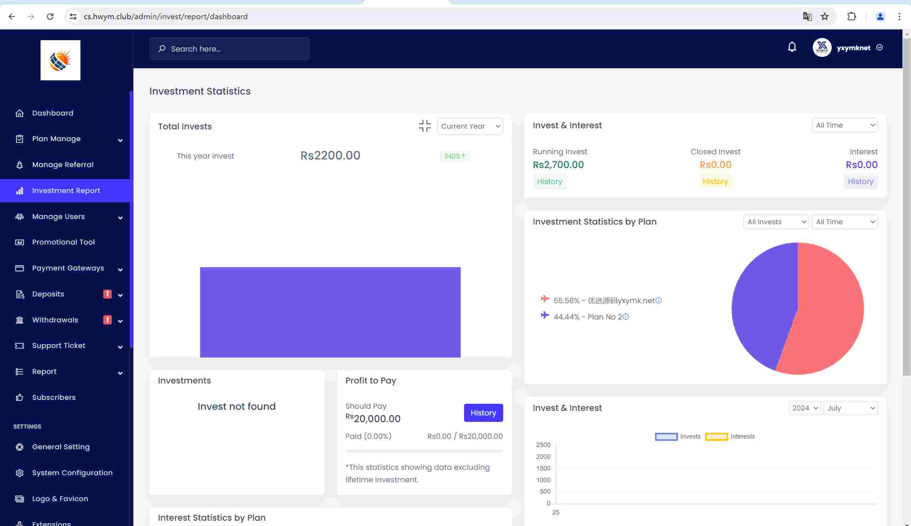The image size is (911, 526).
Task: Click the Google Translate icon in address bar
Action: tap(807, 17)
